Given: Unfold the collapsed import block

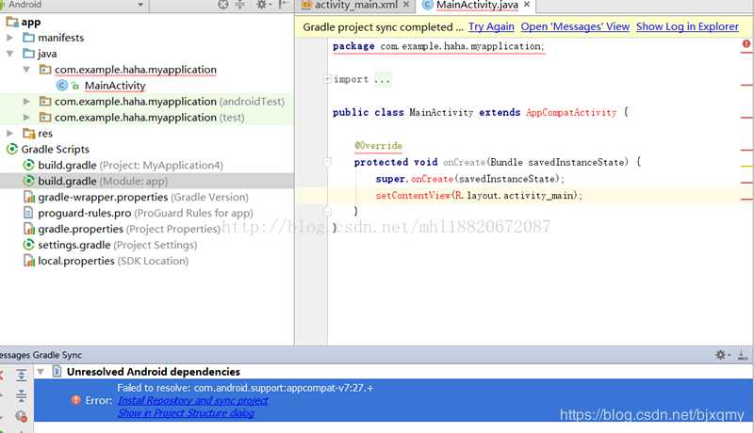Looking at the screenshot, I should click(327, 79).
